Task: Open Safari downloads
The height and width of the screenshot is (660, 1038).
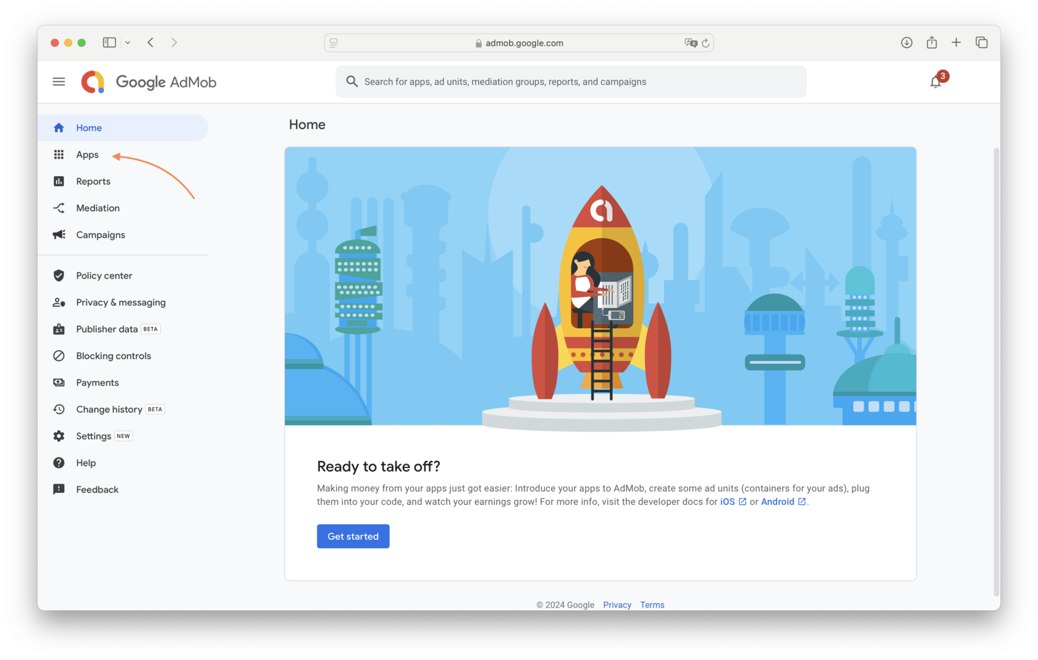Action: [906, 43]
